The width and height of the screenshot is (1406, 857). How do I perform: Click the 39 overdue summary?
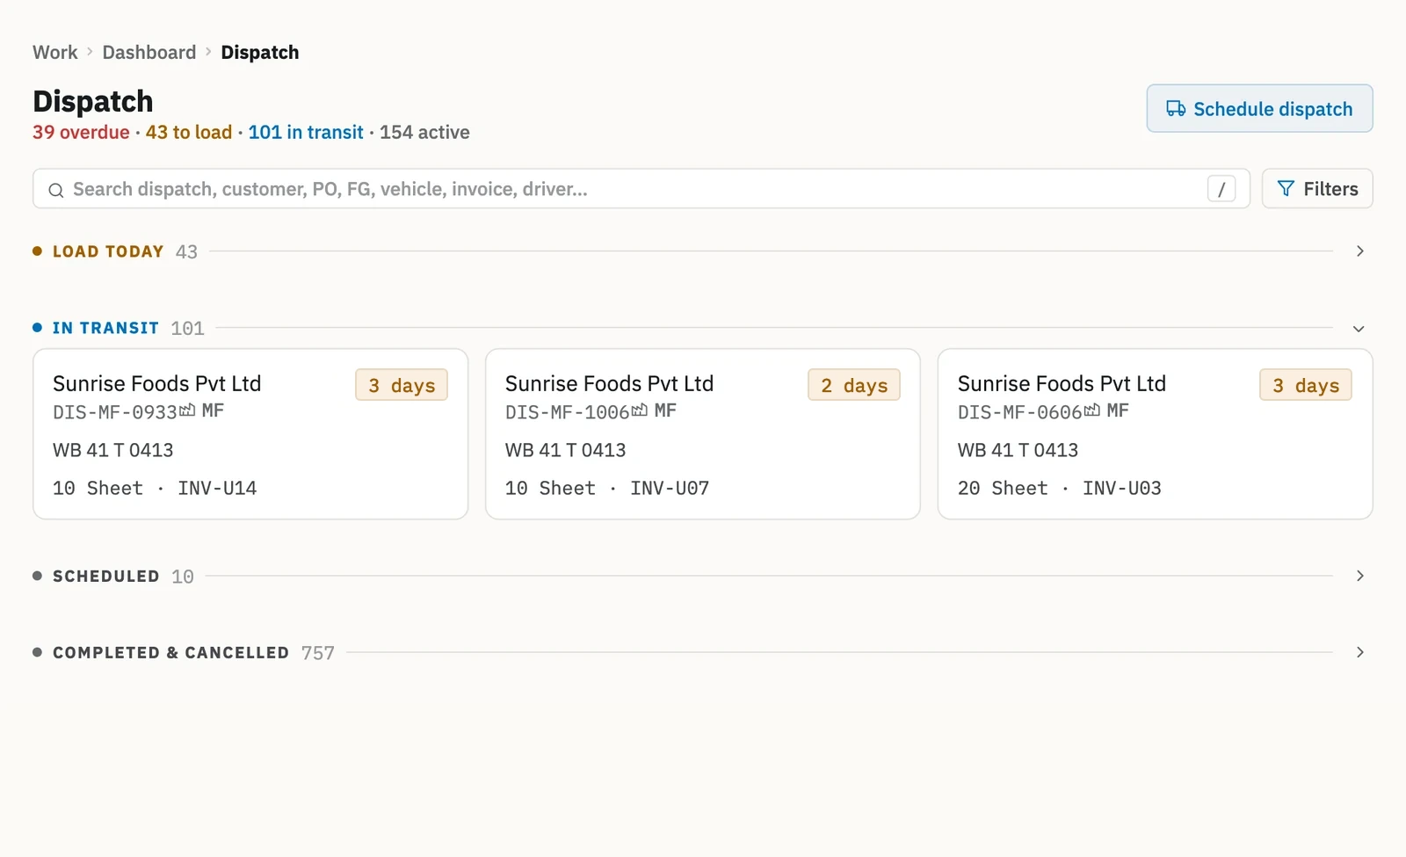[x=81, y=133]
